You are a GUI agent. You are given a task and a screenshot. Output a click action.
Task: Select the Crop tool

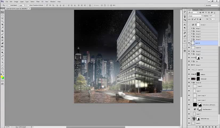tap(2, 25)
